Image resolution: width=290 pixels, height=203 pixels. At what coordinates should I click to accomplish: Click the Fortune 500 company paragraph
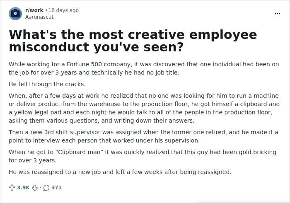(144, 68)
